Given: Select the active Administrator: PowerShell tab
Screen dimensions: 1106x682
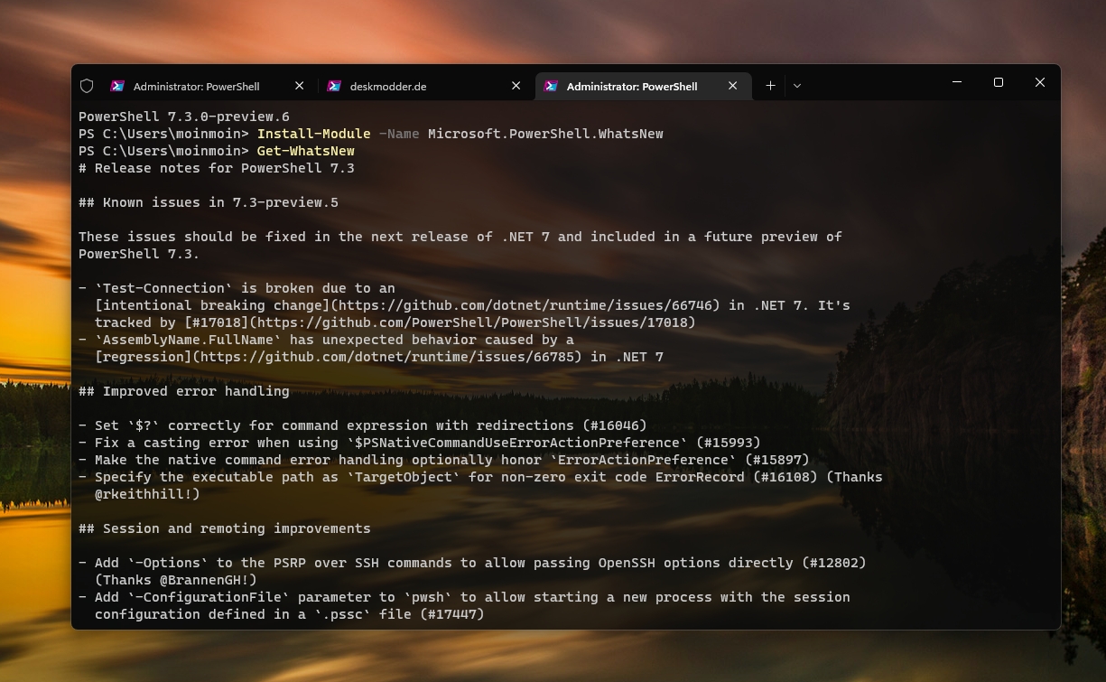Looking at the screenshot, I should (643, 86).
